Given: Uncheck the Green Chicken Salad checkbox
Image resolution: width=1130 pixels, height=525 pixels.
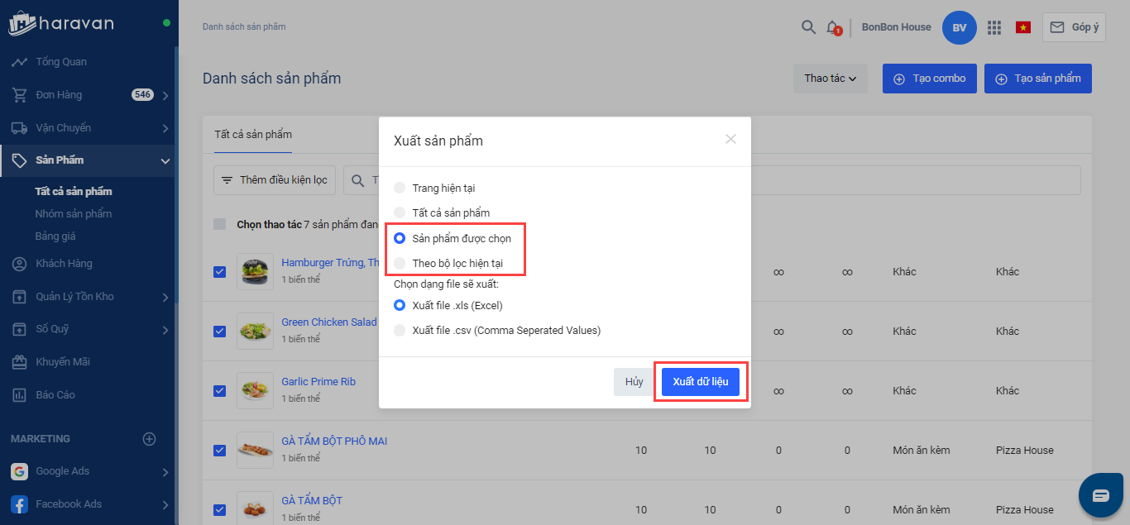Looking at the screenshot, I should [x=219, y=331].
